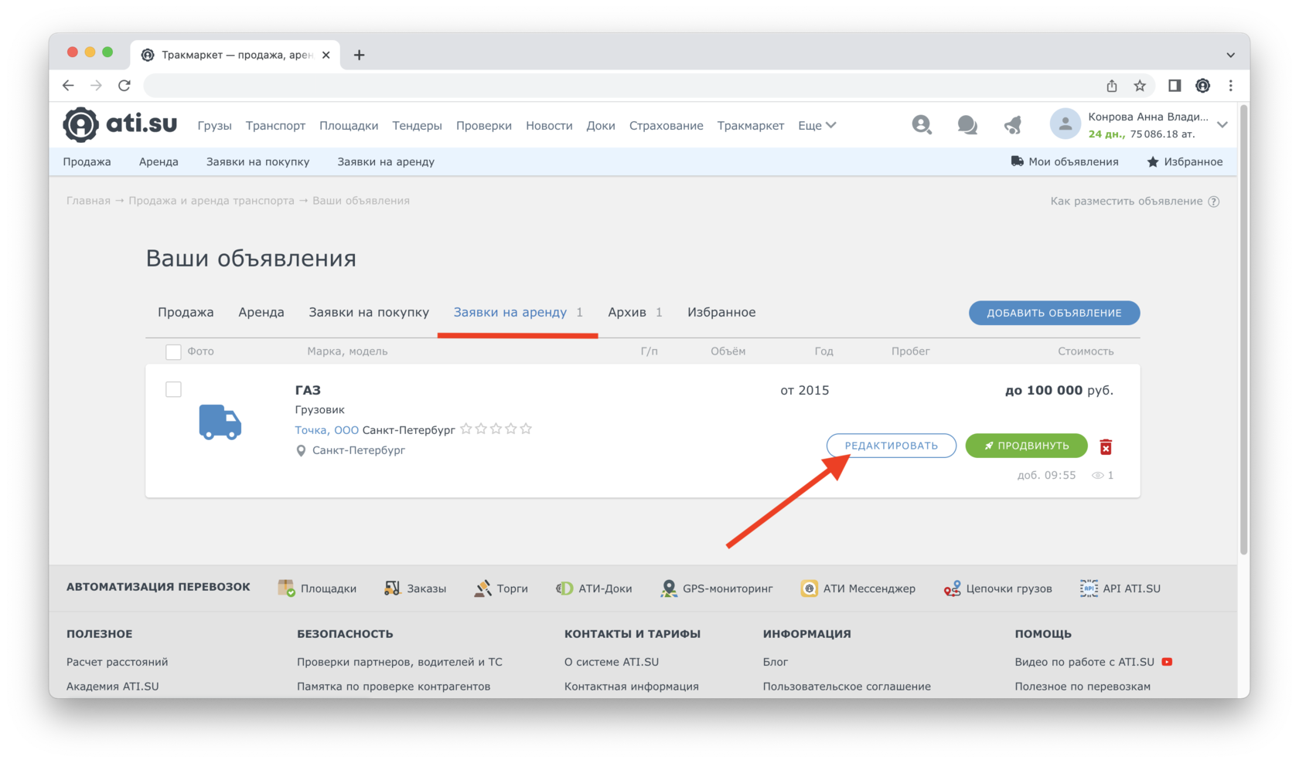Open Заказы in the automation footer

pyautogui.click(x=415, y=588)
